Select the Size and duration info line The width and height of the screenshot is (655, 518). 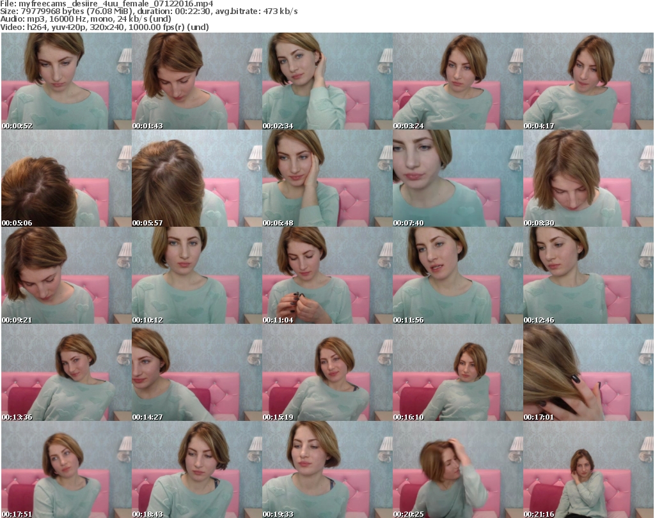coord(149,11)
